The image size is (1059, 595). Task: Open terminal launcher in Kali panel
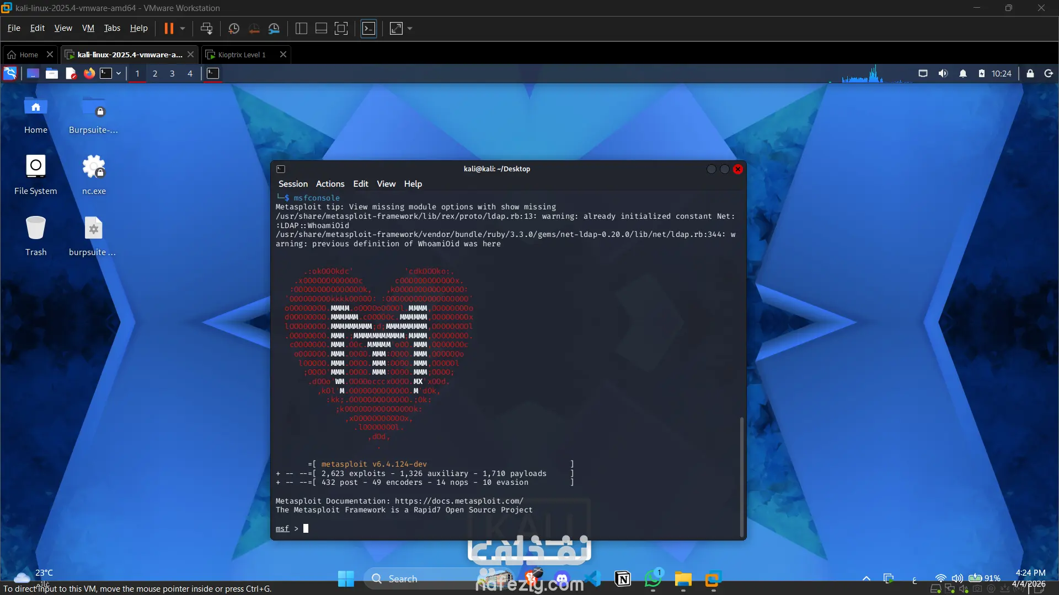(106, 73)
